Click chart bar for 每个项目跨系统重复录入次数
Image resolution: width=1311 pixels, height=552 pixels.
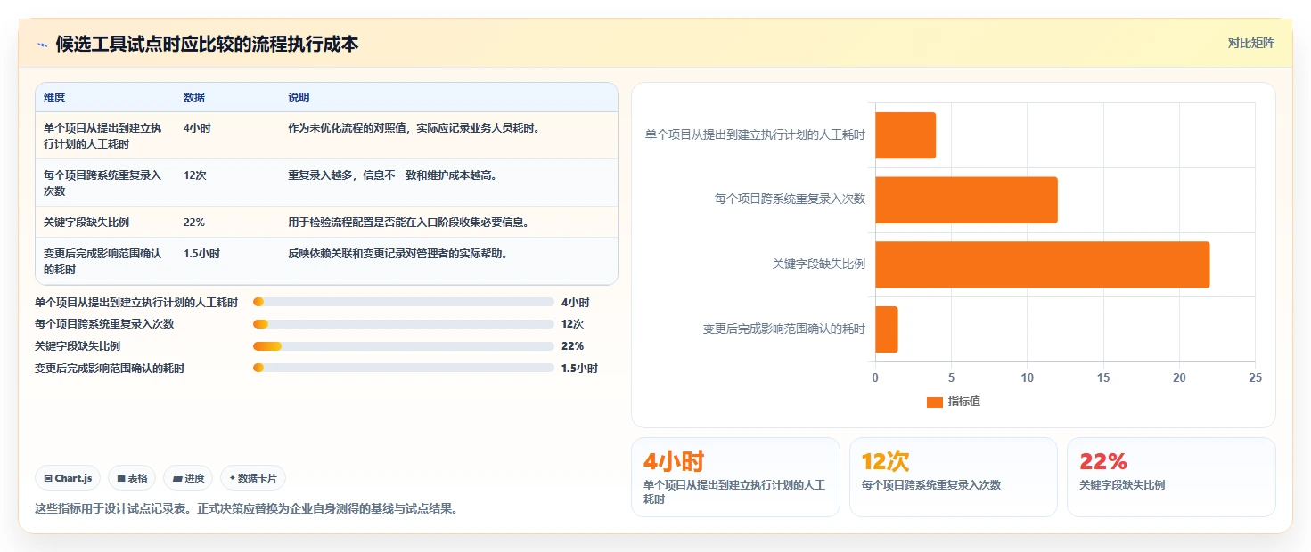click(966, 199)
